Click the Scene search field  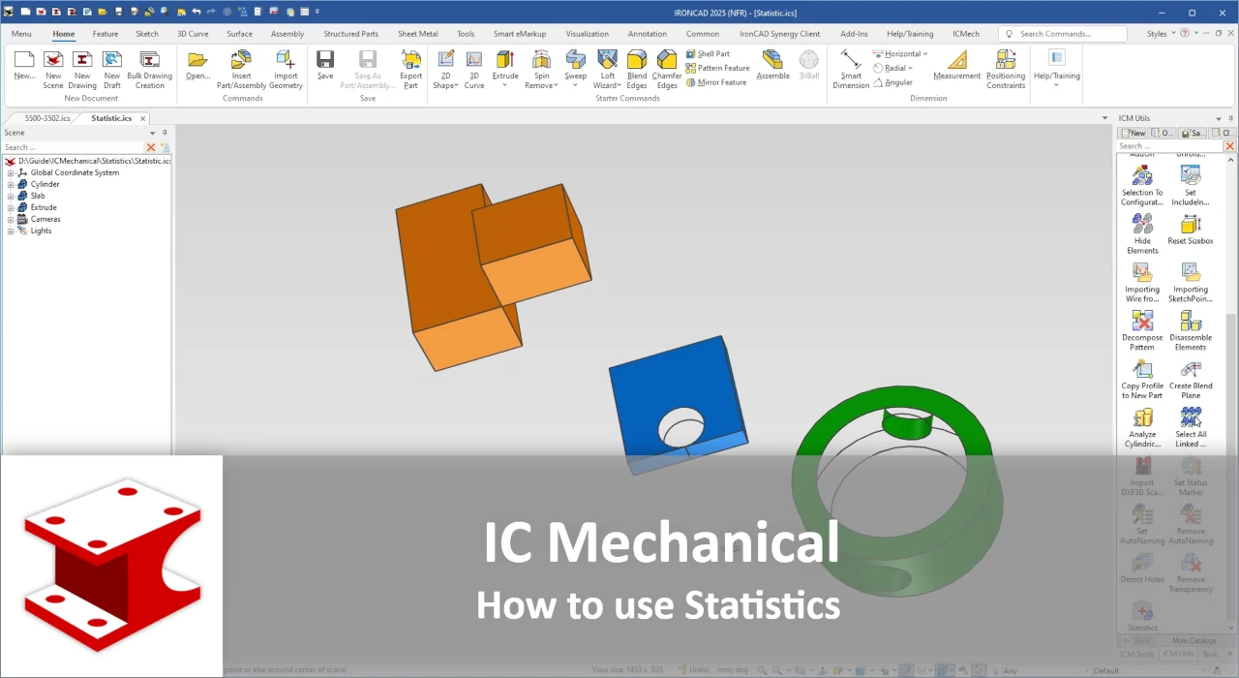(73, 147)
